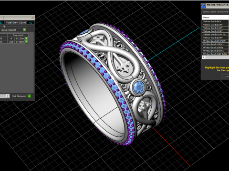Select White Gold 14K PdW in the metal list
The height and width of the screenshot is (171, 229).
point(215,54)
